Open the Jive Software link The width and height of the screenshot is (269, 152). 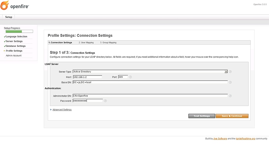tap(220, 139)
